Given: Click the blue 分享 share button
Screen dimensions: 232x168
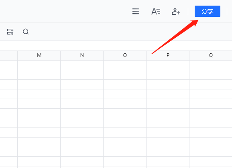Looking at the screenshot, I should coord(207,11).
